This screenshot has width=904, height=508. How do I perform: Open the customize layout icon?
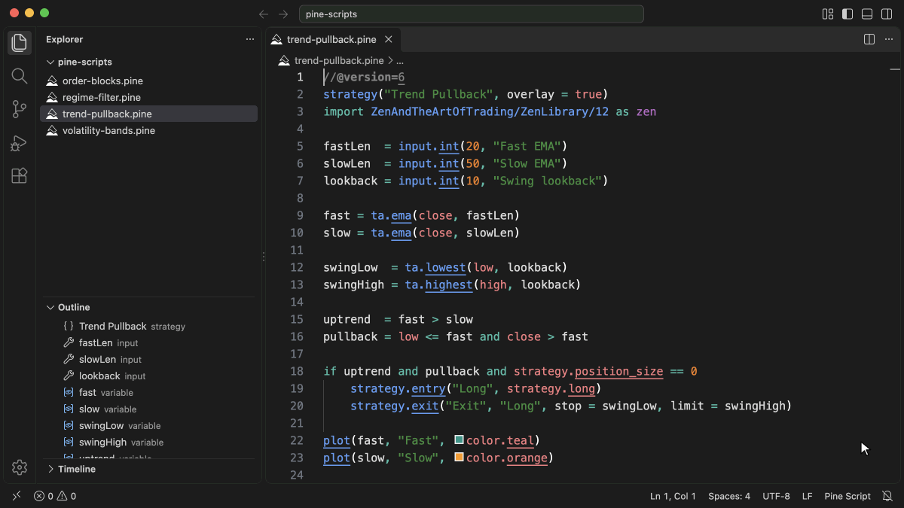click(828, 14)
